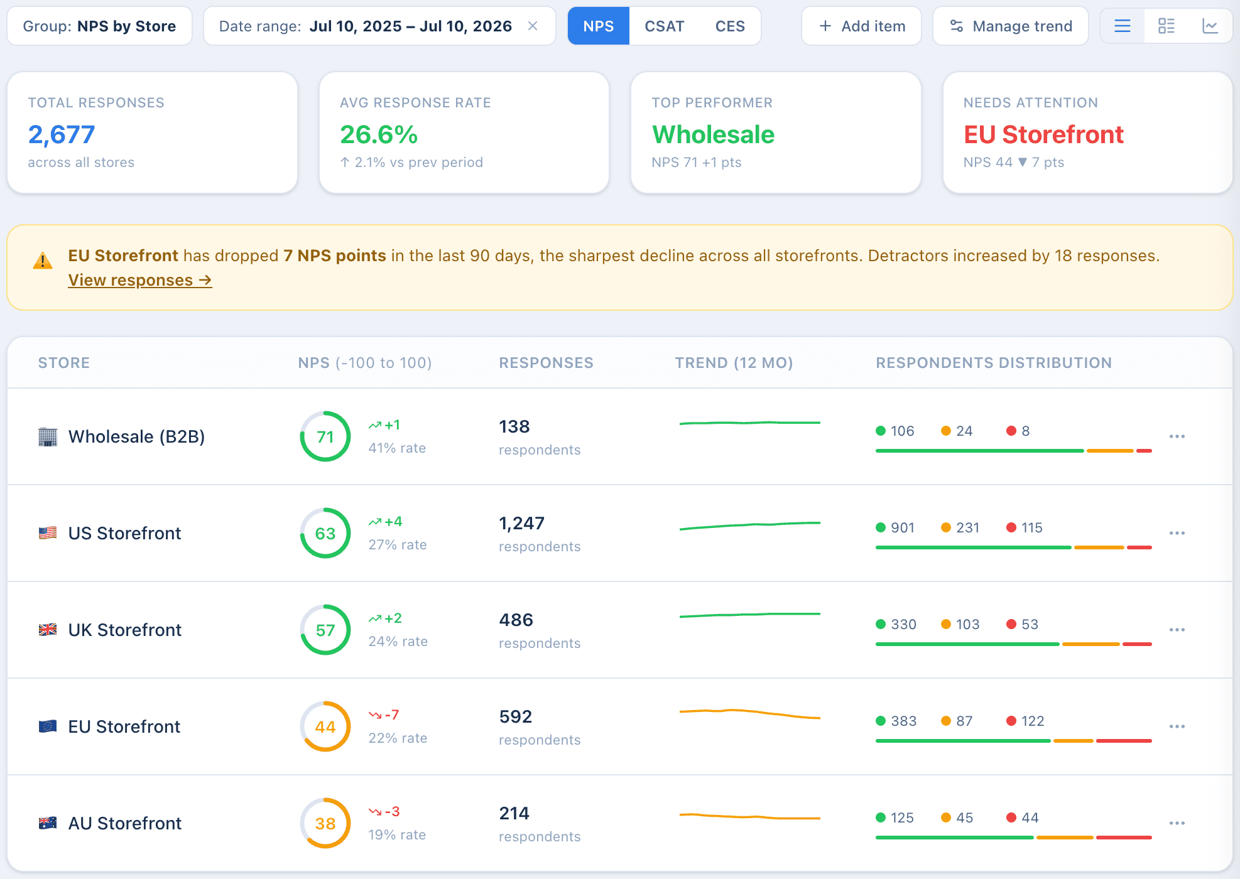
Task: Switch to chart view icon
Action: 1210,26
